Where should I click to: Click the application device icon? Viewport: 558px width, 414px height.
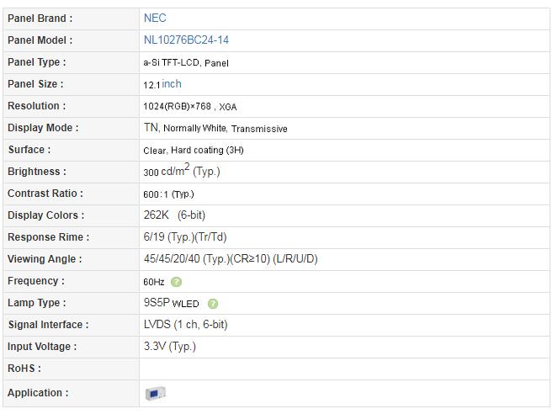pyautogui.click(x=156, y=394)
